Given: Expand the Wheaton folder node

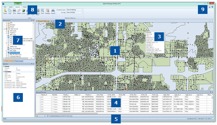Looking at the screenshot, I should point(6,25).
